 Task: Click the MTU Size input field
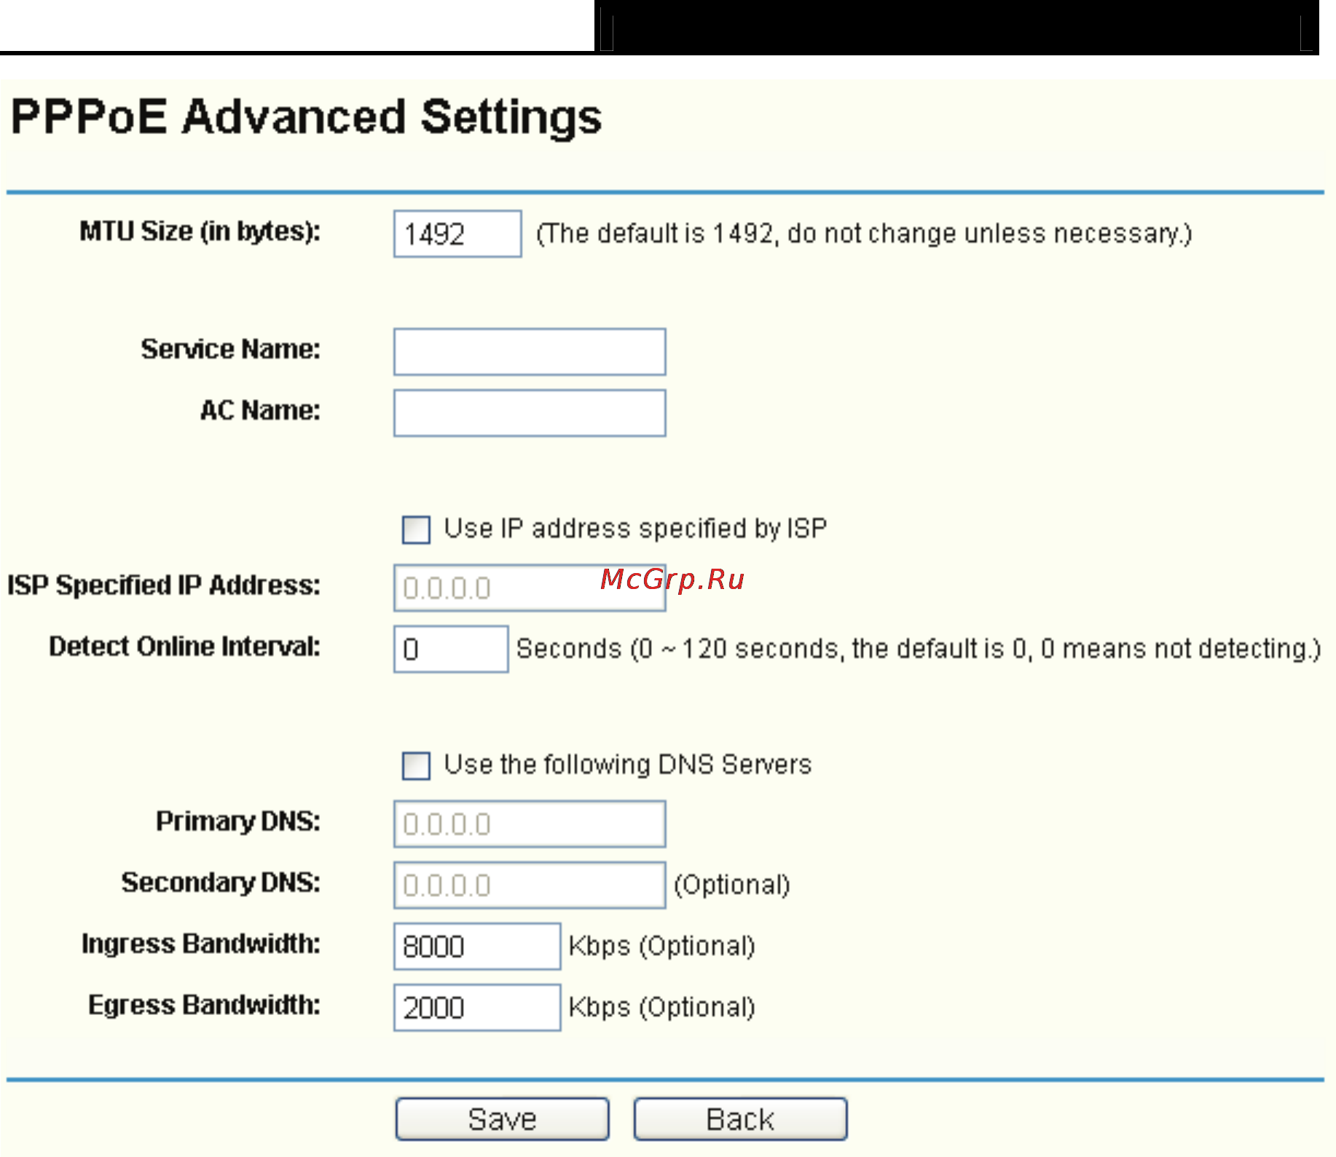coord(457,234)
